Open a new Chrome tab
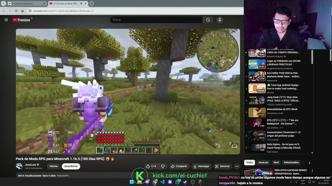 [92, 4]
